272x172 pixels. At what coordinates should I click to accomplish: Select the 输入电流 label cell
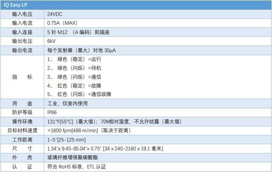pos(22,23)
